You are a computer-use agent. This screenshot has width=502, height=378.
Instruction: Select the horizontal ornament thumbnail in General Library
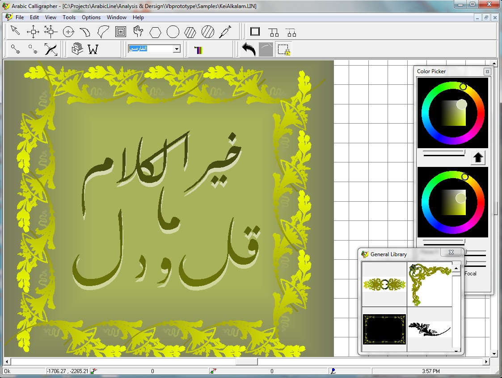point(384,284)
